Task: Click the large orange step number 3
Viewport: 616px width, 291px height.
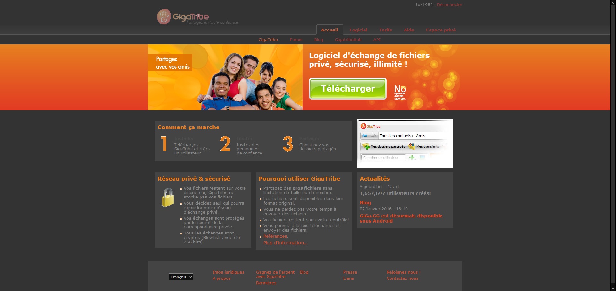Action: (288, 144)
